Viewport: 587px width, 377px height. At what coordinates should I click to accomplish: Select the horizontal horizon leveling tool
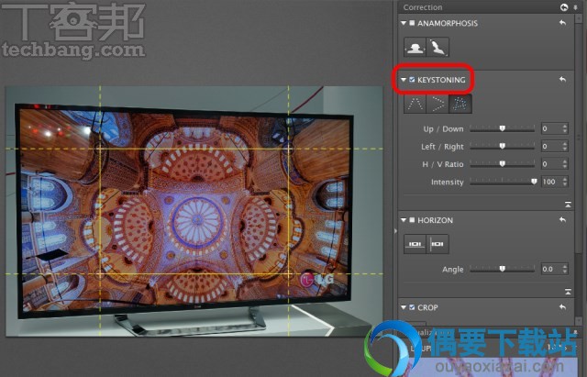click(415, 244)
